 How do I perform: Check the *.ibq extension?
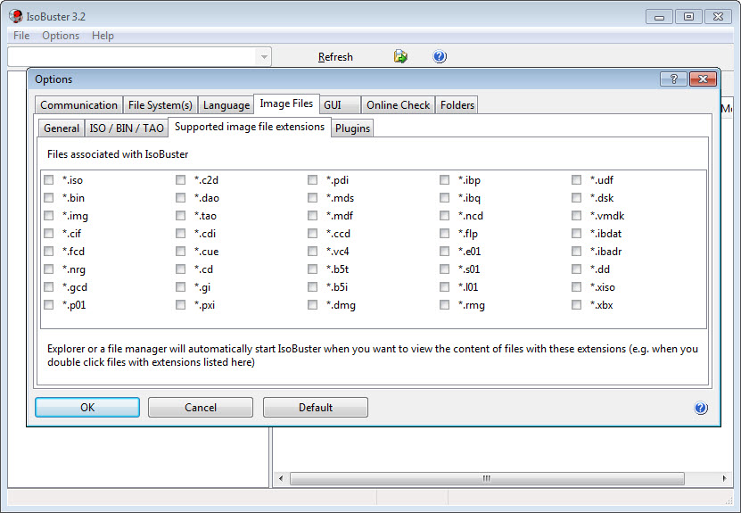pos(444,198)
